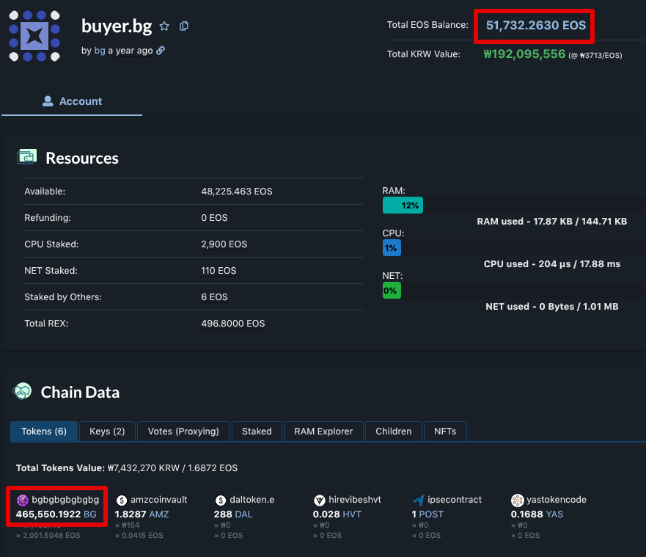The width and height of the screenshot is (646, 557).
Task: Click the bgbgbgbgbgbg token logo
Action: (x=22, y=500)
